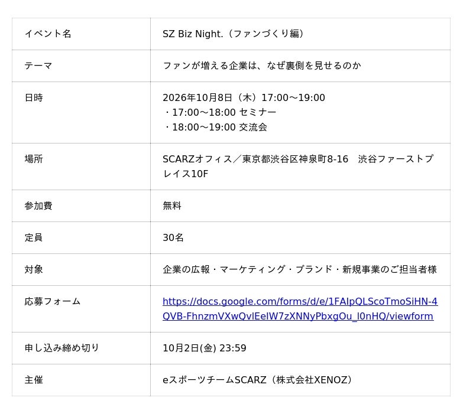Click the 18:00～19:00 交流会 line

pyautogui.click(x=215, y=127)
